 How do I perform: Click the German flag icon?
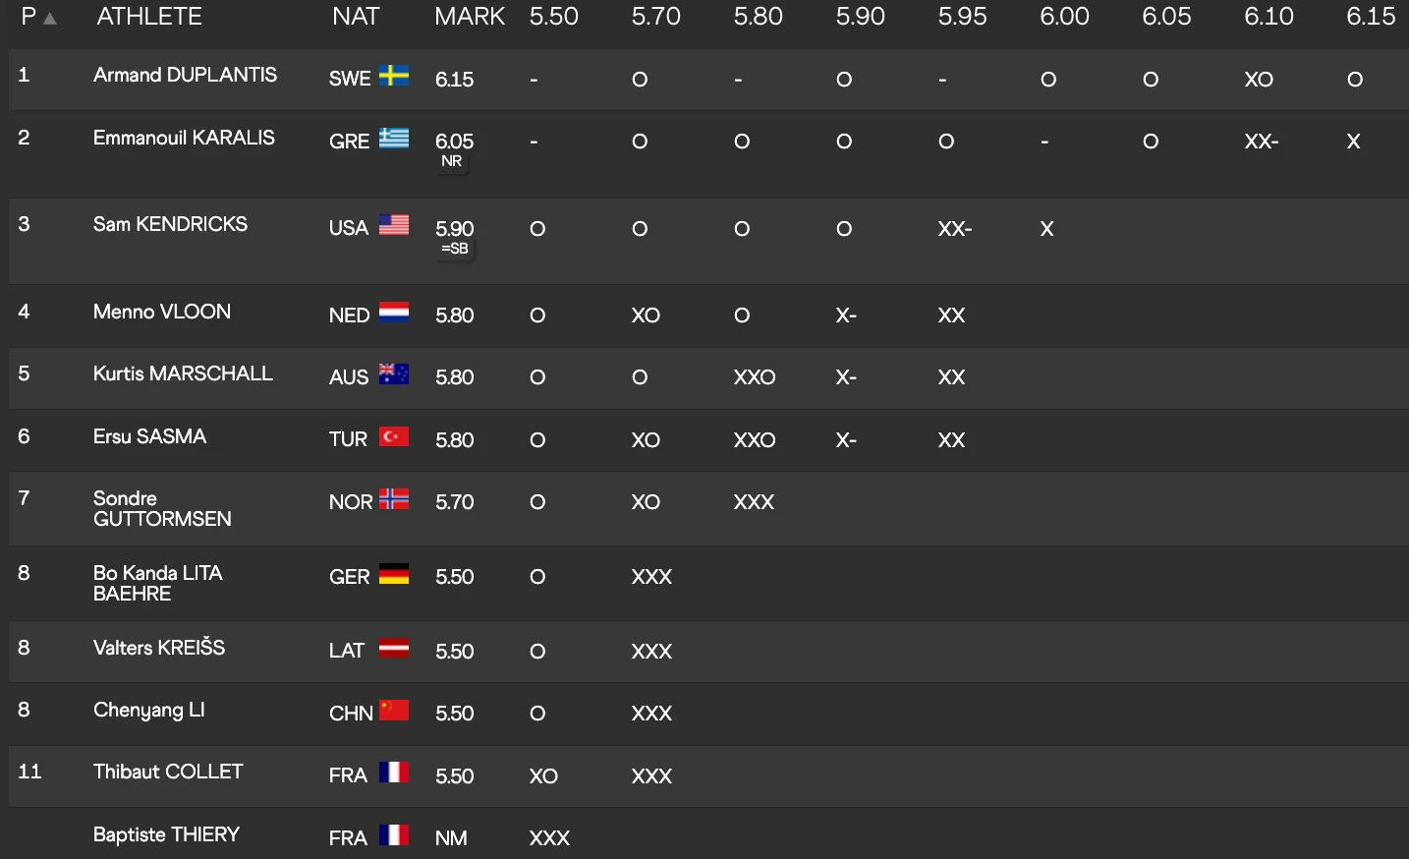tap(394, 575)
